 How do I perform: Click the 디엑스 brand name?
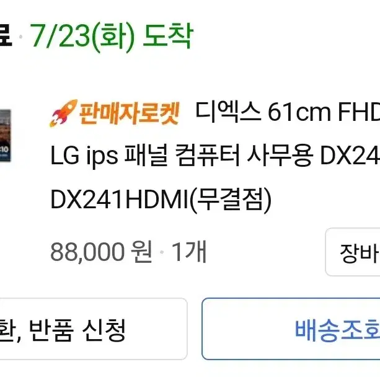228,112
